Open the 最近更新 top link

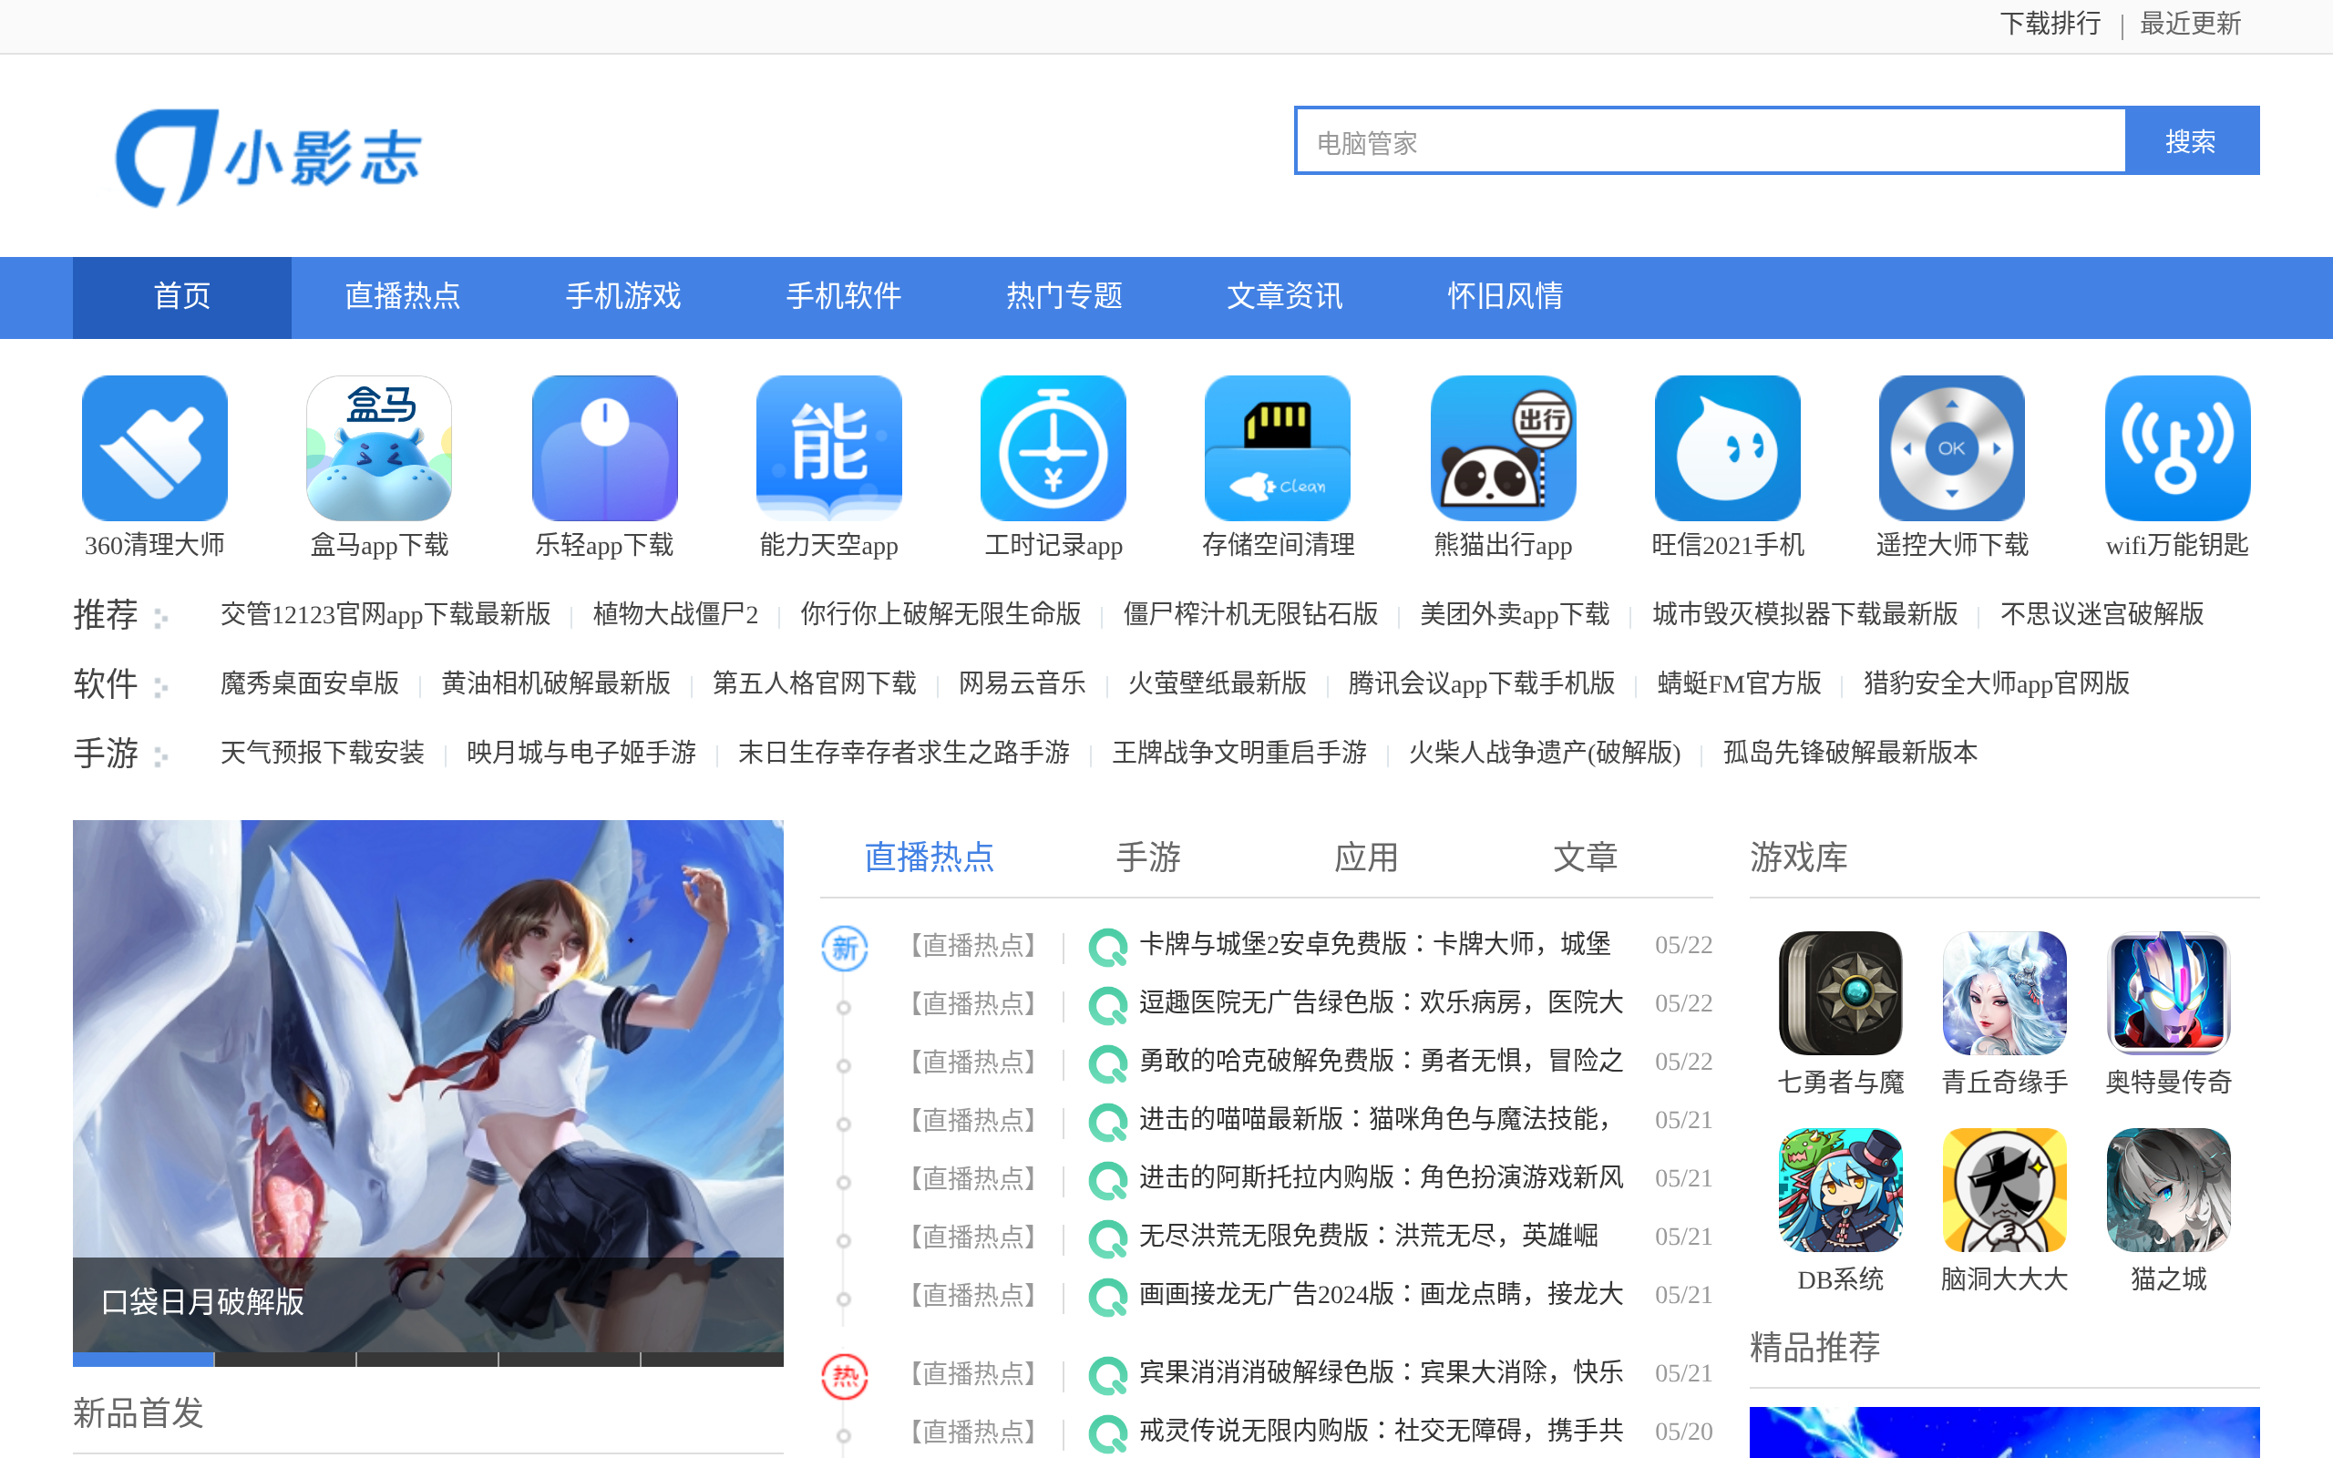[2190, 24]
